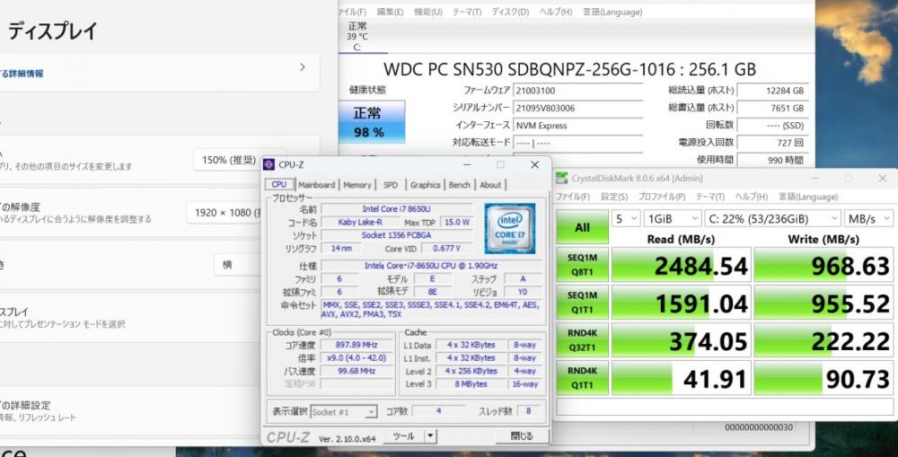Click the Intel Core i7 8650U name field

click(x=396, y=209)
